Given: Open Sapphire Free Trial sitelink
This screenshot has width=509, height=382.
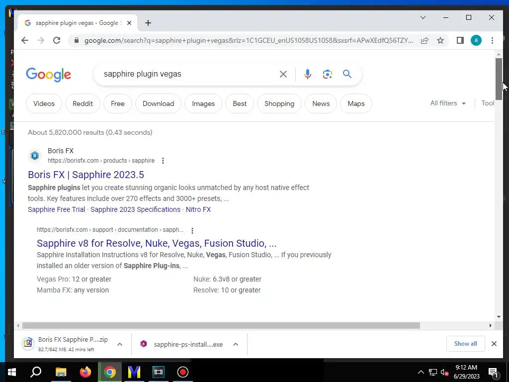Looking at the screenshot, I should pyautogui.click(x=57, y=209).
